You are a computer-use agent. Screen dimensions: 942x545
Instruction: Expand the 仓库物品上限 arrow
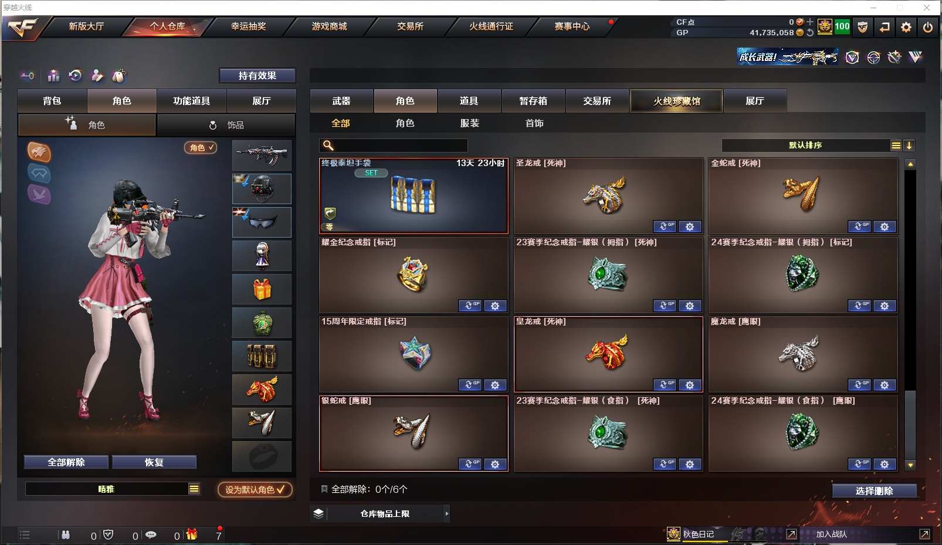pos(447,514)
